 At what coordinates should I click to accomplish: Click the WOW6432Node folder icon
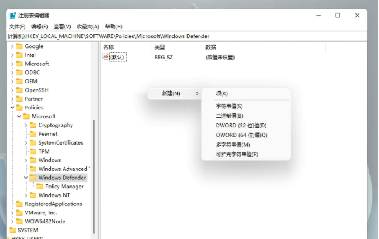coord(20,221)
